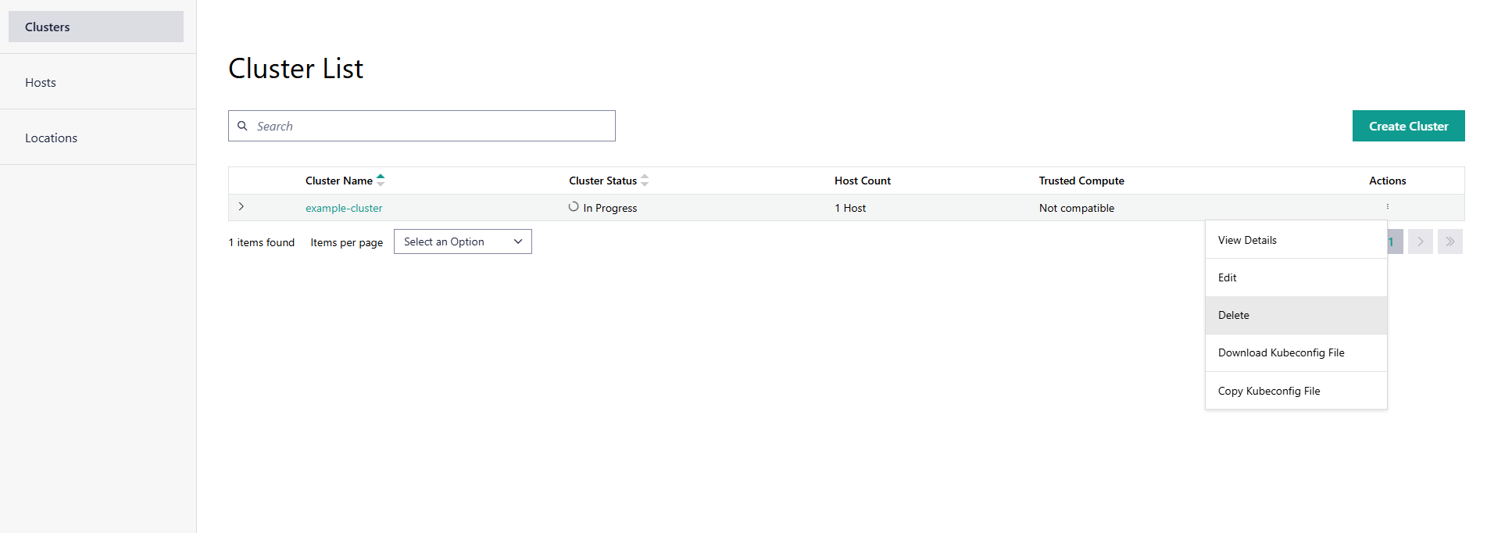Screen dimensions: 1487x533
Task: Jump to last page with double chevron
Action: tap(1449, 241)
